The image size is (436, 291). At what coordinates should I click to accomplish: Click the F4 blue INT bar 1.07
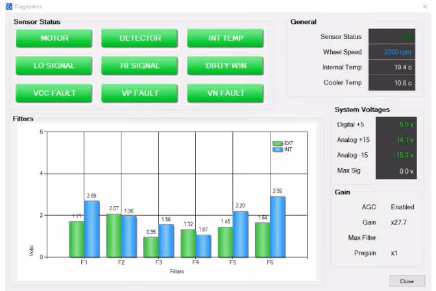tap(204, 246)
